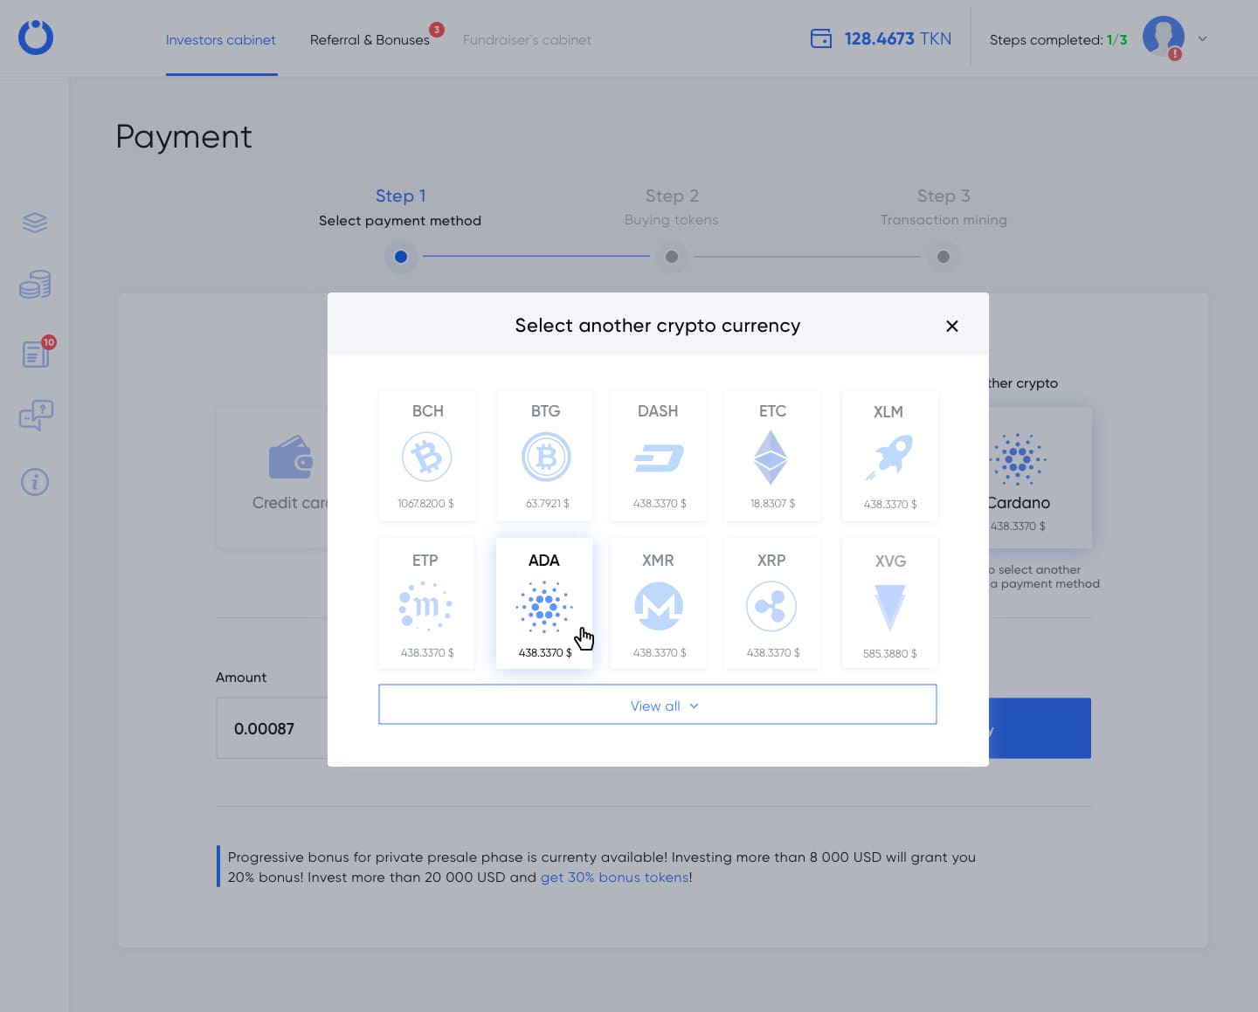Click the 128.4673 TKN balance

pos(897,38)
